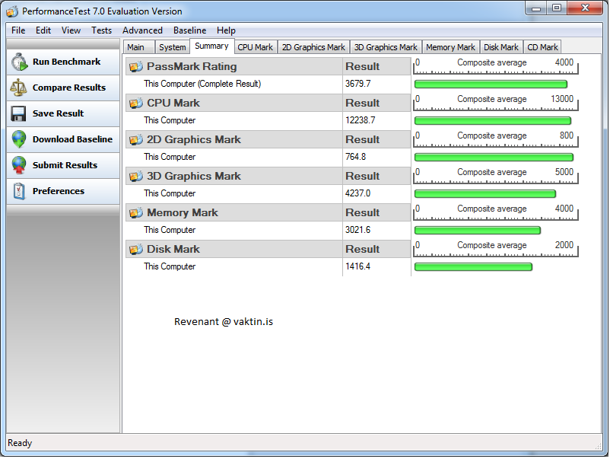Open the Tests menu
The image size is (610, 459).
coord(101,30)
